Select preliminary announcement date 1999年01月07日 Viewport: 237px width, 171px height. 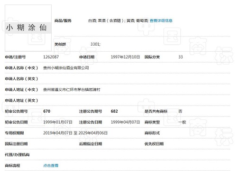pos(58,122)
